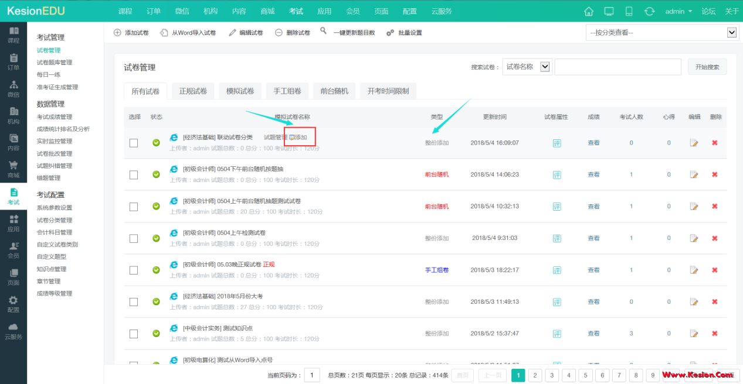This screenshot has height=384, width=743.
Task: Click the exam paper search text field
Action: coord(618,67)
